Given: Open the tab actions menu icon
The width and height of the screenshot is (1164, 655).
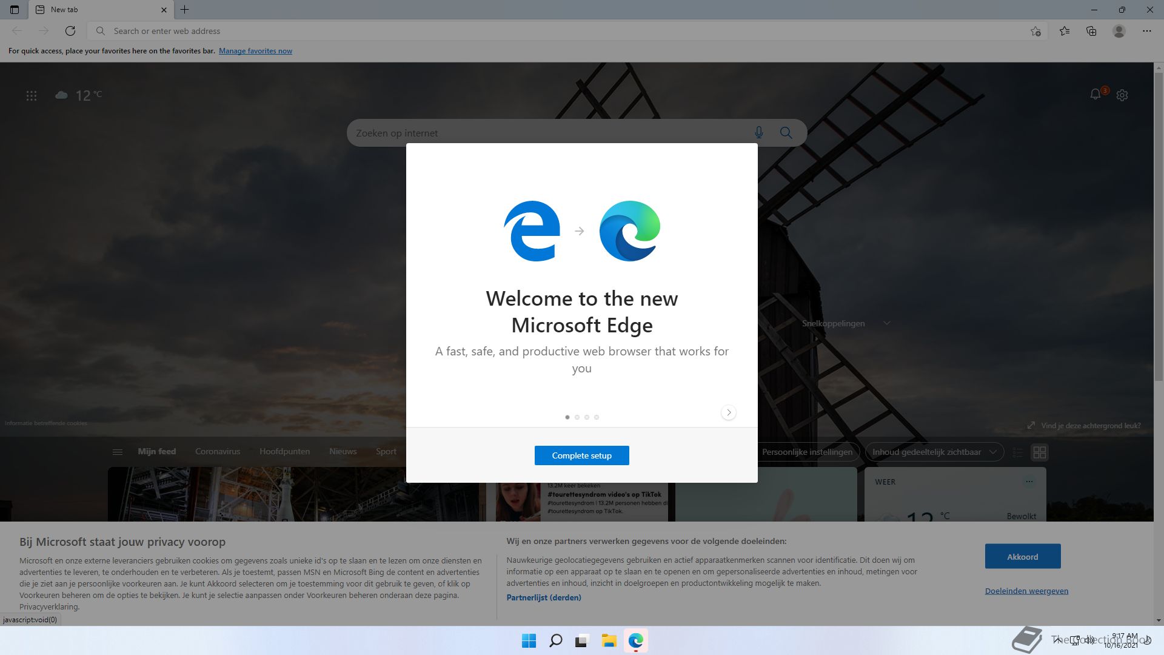Looking at the screenshot, I should (x=15, y=10).
